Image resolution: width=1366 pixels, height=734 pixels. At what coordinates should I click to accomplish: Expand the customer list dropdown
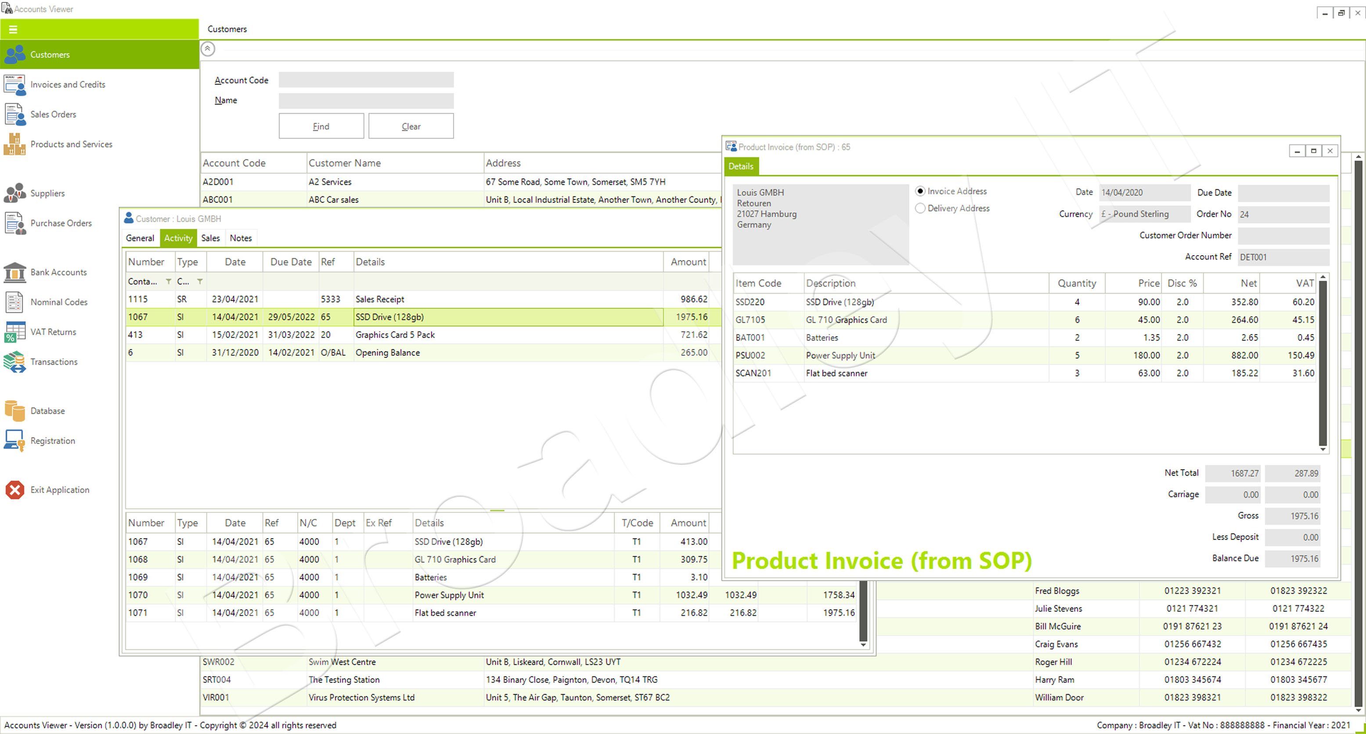pos(208,49)
